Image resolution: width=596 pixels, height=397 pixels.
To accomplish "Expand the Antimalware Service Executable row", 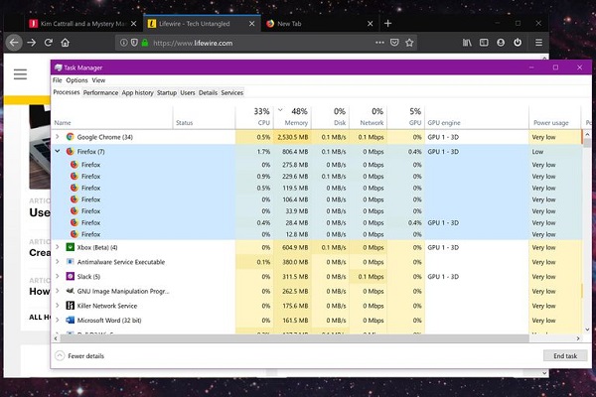I will pyautogui.click(x=58, y=261).
